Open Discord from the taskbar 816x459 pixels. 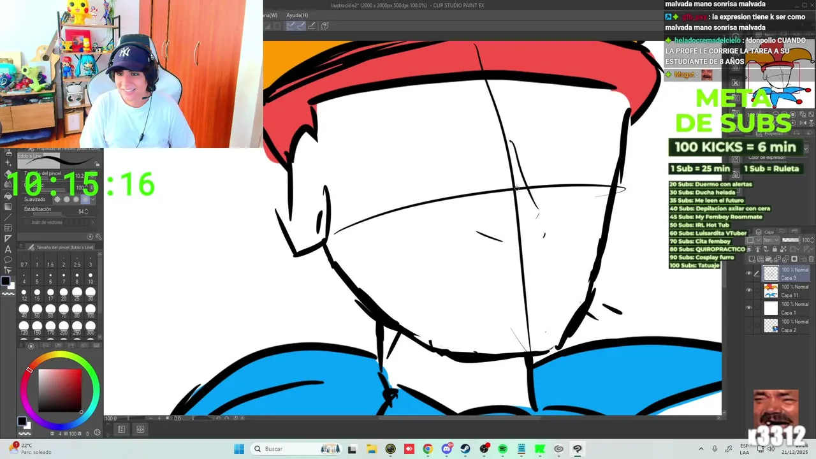(447, 449)
